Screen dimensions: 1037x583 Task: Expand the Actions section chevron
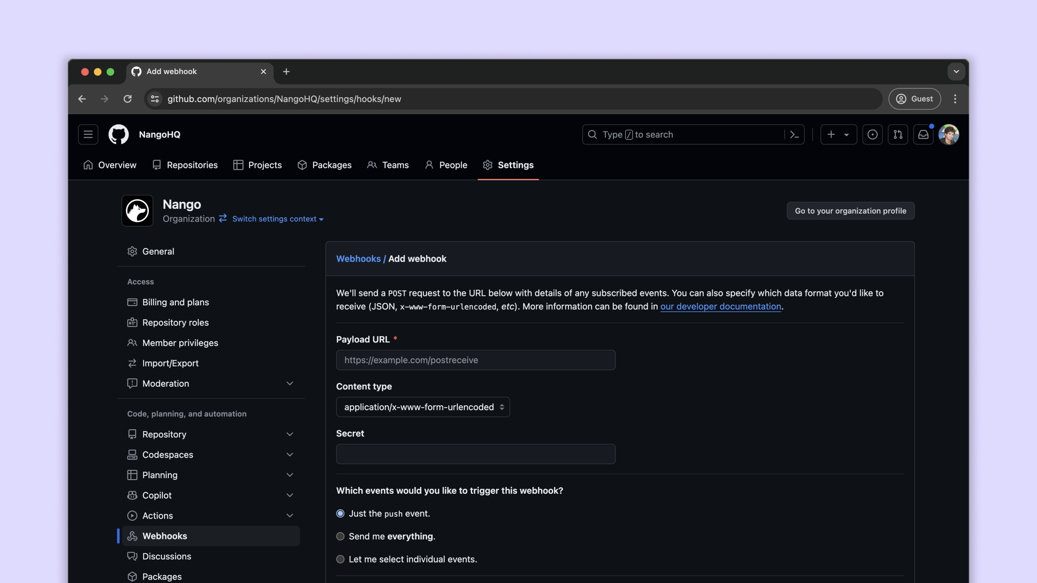pyautogui.click(x=290, y=515)
